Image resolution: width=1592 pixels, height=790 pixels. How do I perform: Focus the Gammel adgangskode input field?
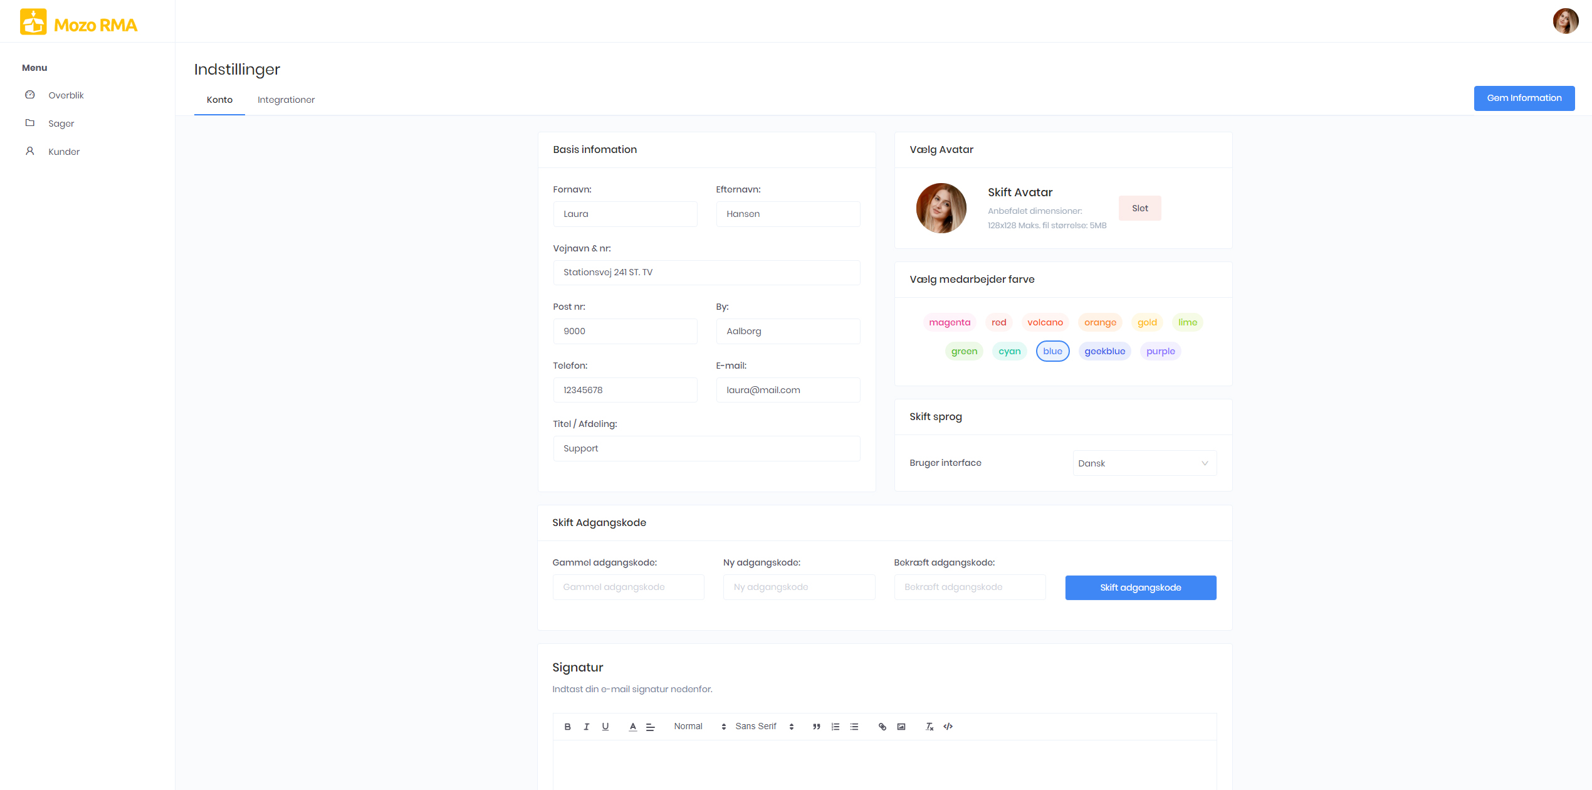pyautogui.click(x=628, y=587)
